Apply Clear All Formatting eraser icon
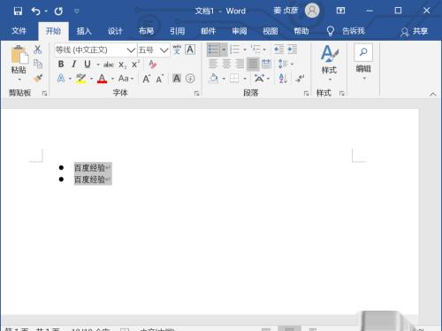 152,65
